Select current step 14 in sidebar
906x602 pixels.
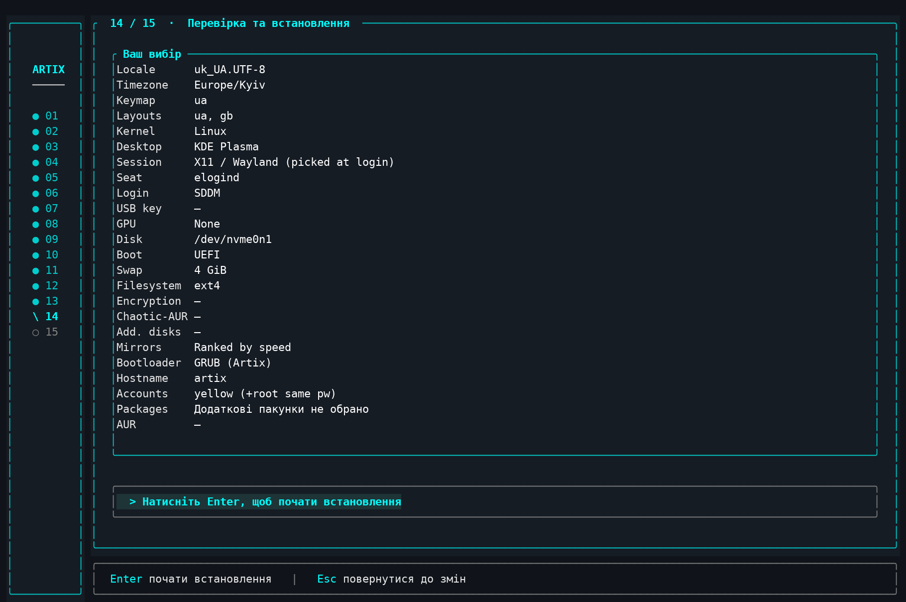pyautogui.click(x=45, y=317)
